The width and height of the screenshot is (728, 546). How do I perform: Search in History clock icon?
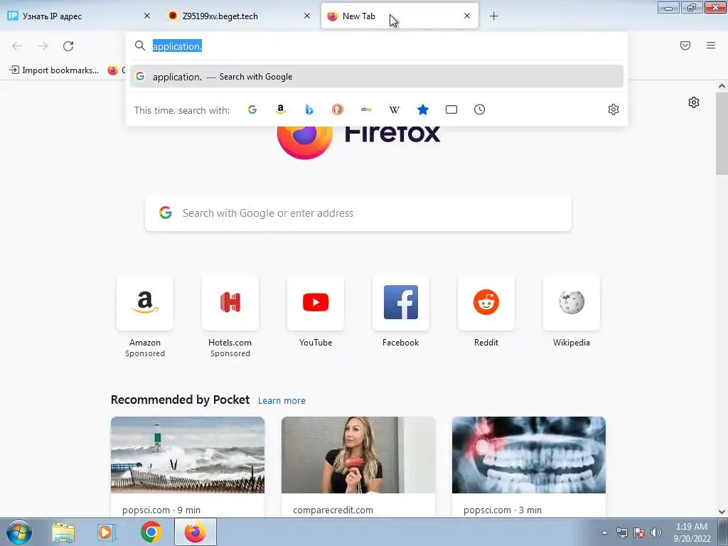pos(480,109)
